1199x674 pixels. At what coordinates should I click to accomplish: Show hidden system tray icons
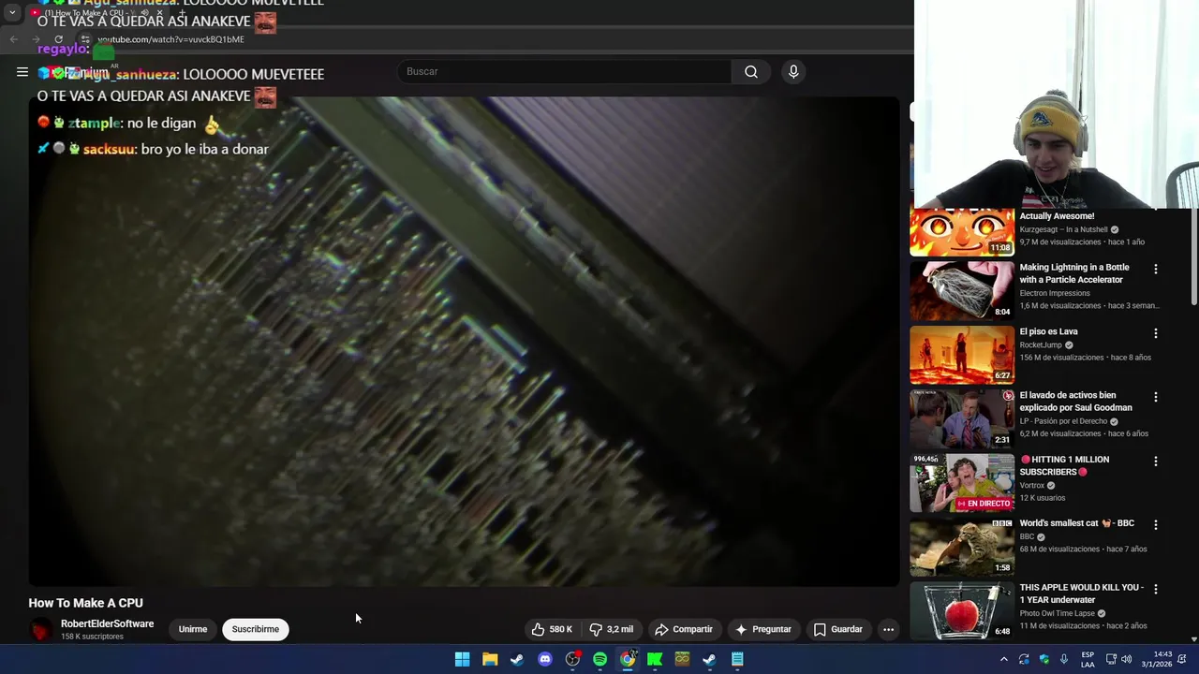(1004, 659)
